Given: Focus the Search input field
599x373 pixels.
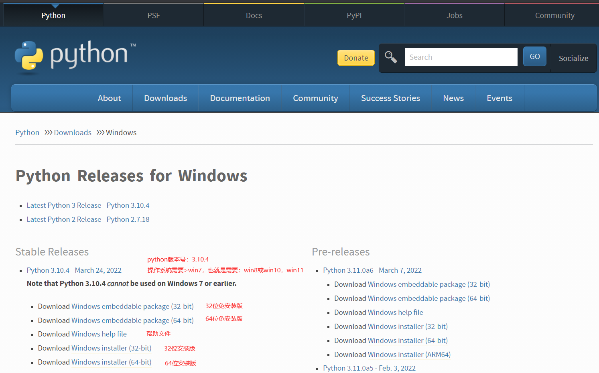Looking at the screenshot, I should [461, 57].
